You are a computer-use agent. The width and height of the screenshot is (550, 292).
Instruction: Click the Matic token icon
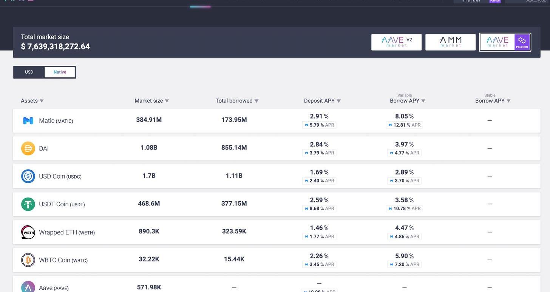[x=28, y=121]
